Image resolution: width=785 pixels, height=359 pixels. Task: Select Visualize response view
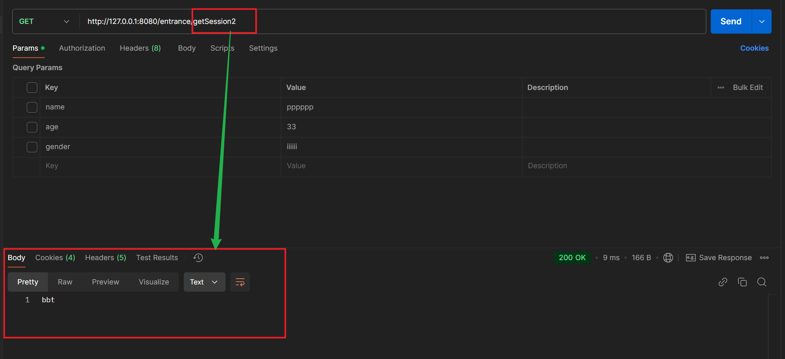tap(154, 282)
